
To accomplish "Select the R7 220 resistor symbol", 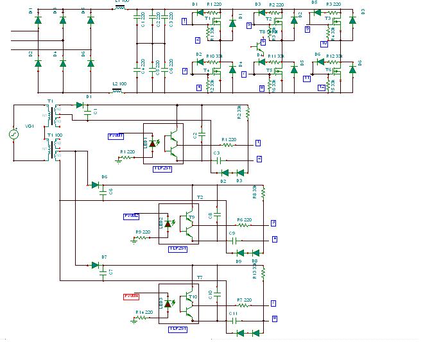I will pos(243,305).
